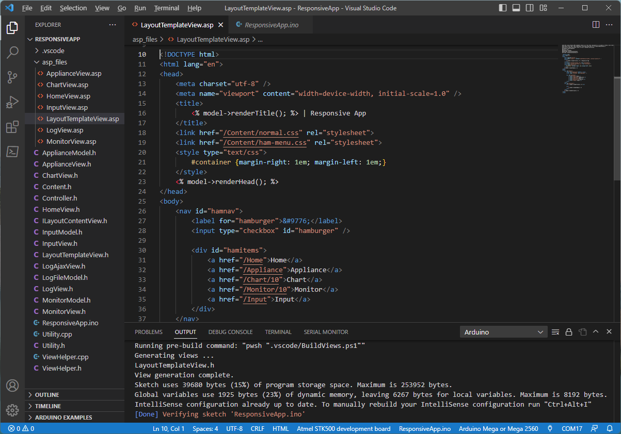Change the UTF-8 encoding setting

234,428
